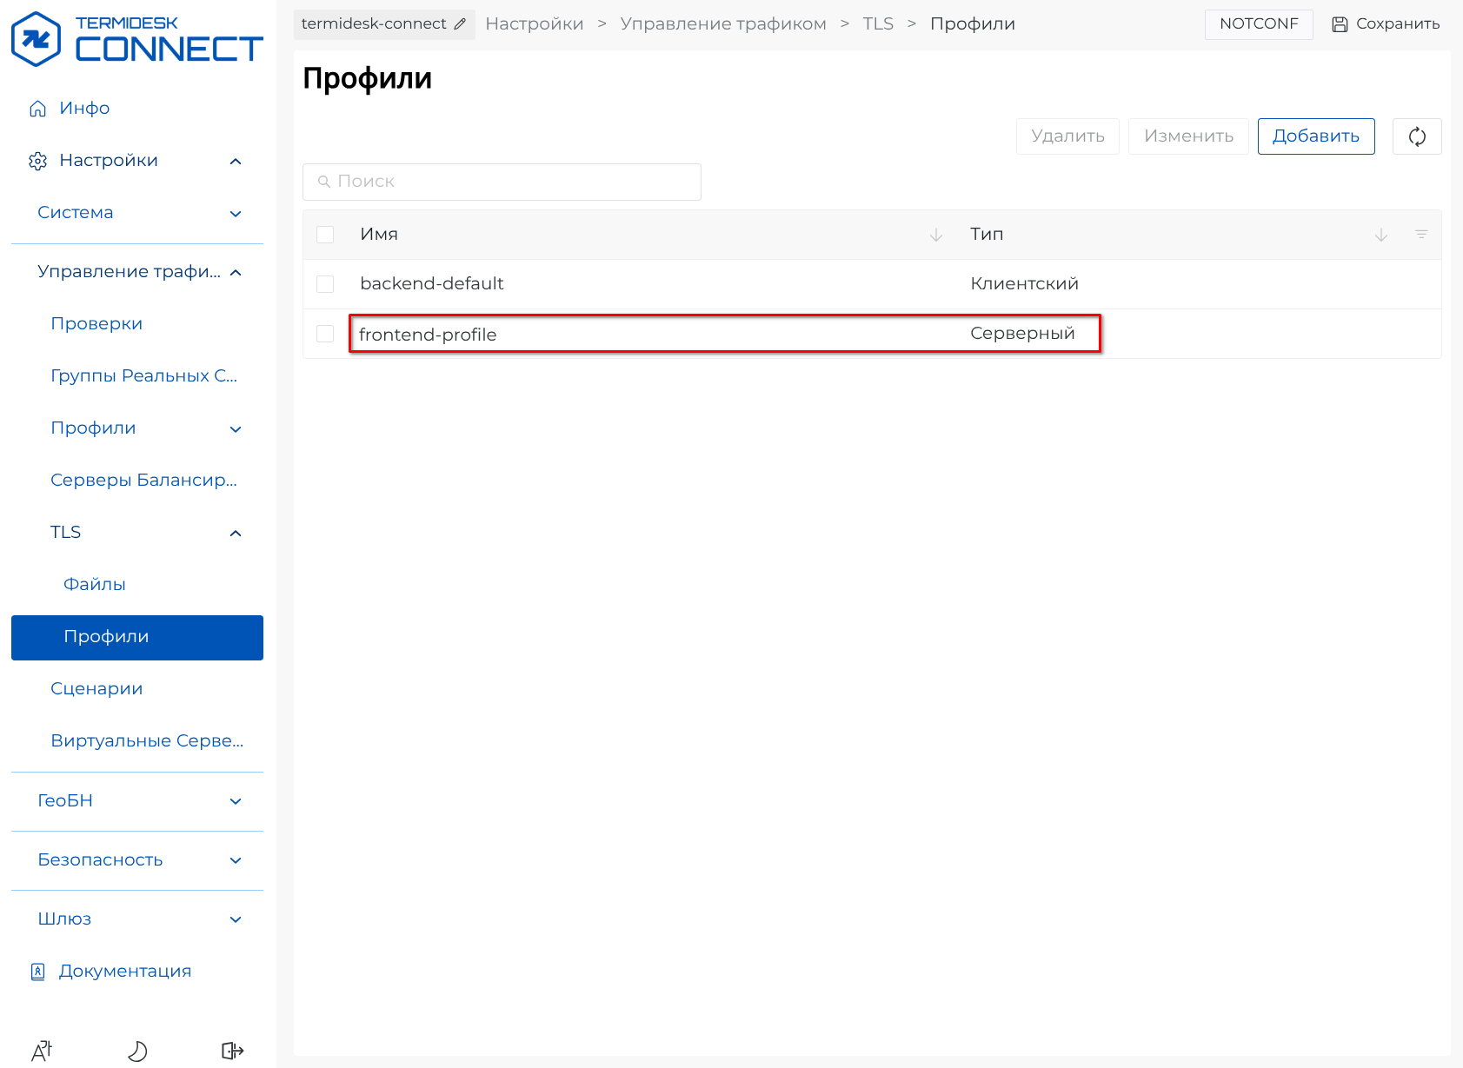Toggle dark mode with the moon icon

[137, 1051]
